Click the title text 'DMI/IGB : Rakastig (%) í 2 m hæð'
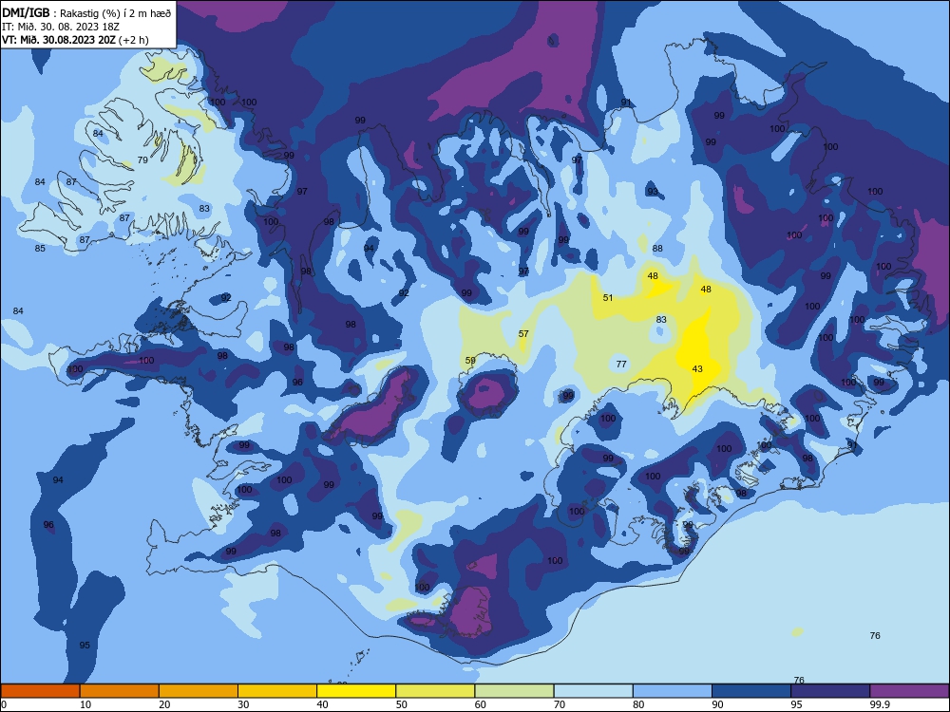 click(x=86, y=12)
